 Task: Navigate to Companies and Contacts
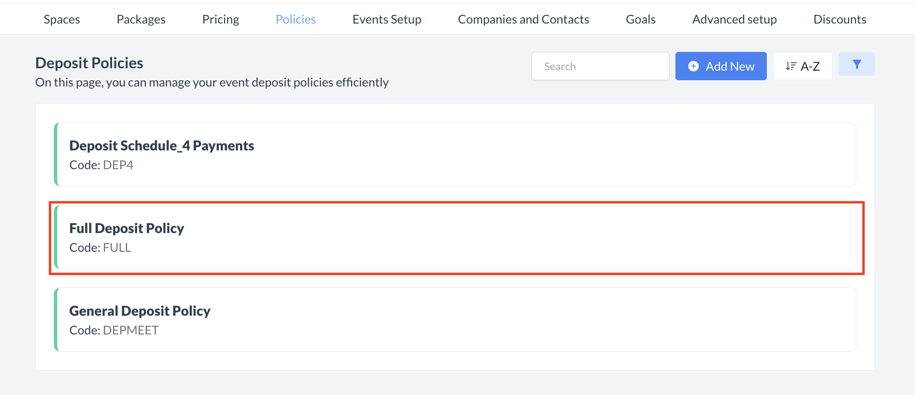pyautogui.click(x=523, y=19)
